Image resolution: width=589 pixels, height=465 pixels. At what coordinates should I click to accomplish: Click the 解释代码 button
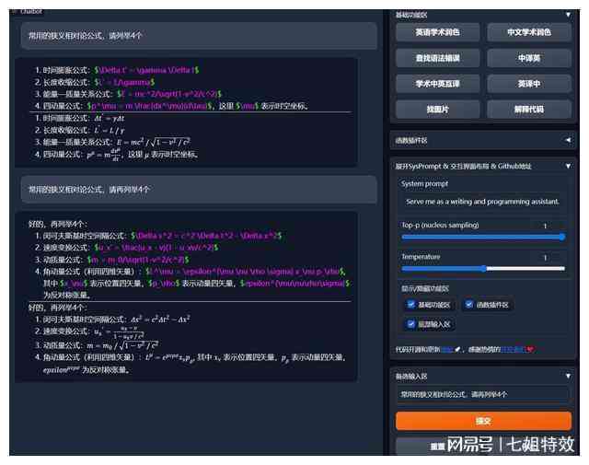(x=529, y=110)
